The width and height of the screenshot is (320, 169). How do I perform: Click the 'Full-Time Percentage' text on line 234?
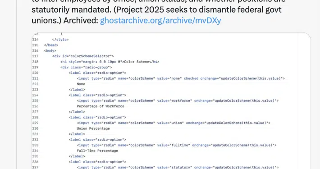pyautogui.click(x=97, y=151)
